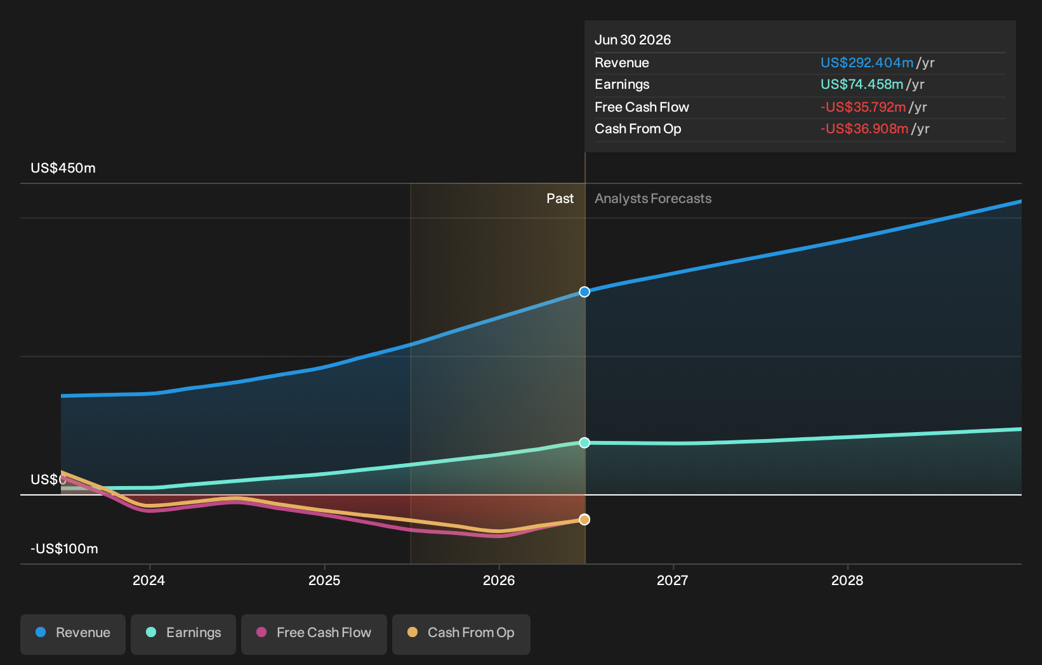
Task: Click the US$450m y-axis label
Action: [x=63, y=168]
